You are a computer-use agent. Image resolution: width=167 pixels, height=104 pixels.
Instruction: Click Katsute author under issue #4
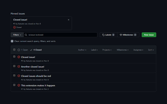pyautogui.click(x=29, y=70)
